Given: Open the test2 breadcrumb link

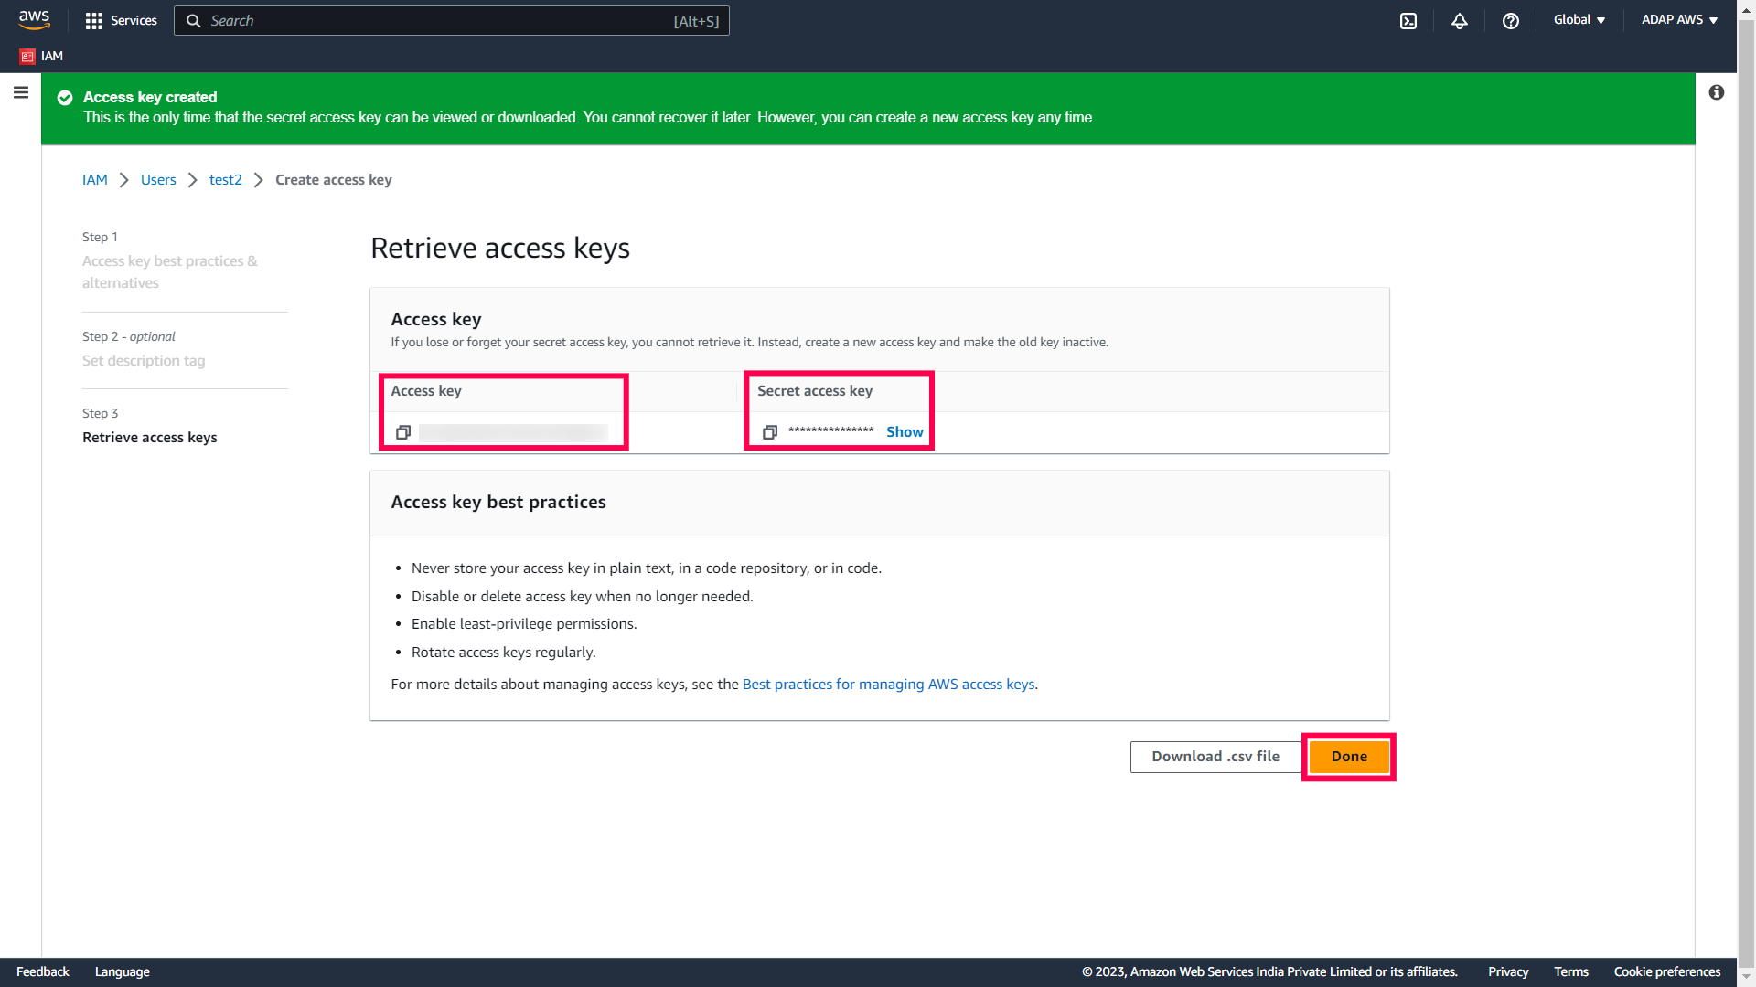Looking at the screenshot, I should pyautogui.click(x=225, y=180).
